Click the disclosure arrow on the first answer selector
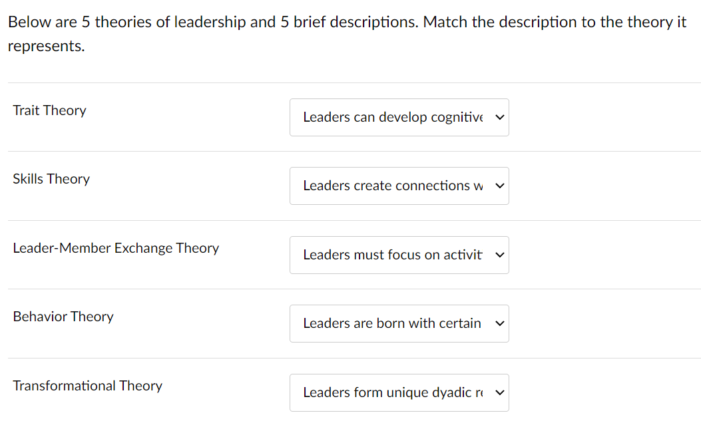The height and width of the screenshot is (425, 701). coord(499,117)
